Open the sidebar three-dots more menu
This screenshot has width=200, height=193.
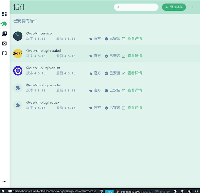click(4, 181)
